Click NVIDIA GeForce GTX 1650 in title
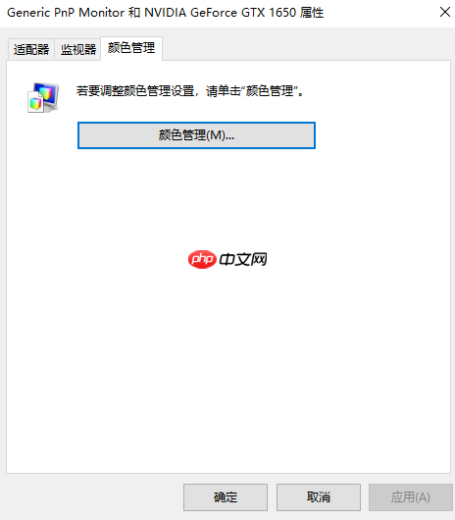455x520 pixels. point(220,13)
